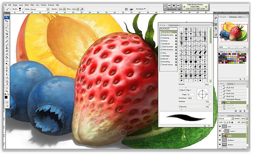Screen dimensions: 253x154
Task: Hide the Layer 1 layer via eye icon
Action: [220, 131]
